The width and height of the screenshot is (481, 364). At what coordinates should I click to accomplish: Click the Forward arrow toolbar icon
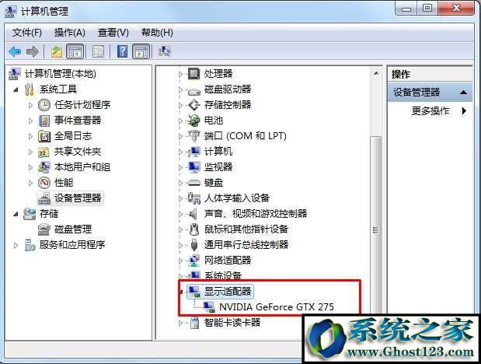point(32,51)
